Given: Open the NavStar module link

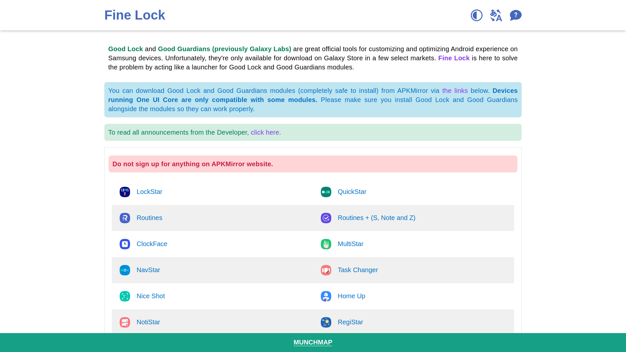Looking at the screenshot, I should 148,270.
